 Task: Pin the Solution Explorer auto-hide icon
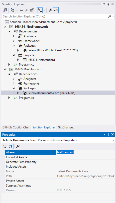108,4
